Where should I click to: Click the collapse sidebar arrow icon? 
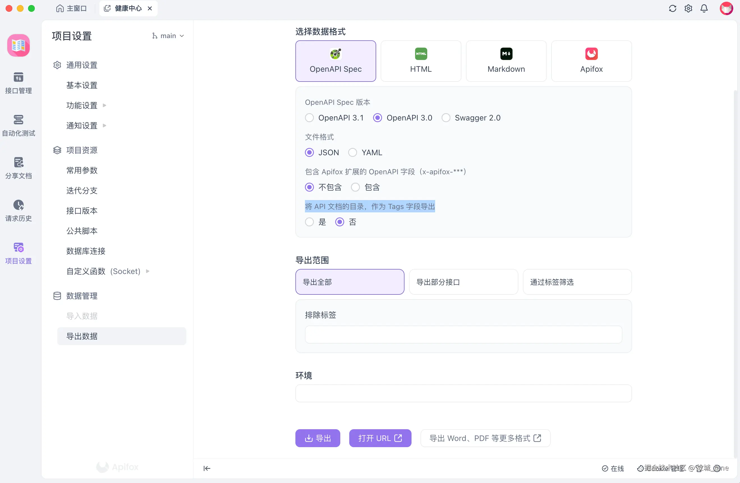point(207,468)
